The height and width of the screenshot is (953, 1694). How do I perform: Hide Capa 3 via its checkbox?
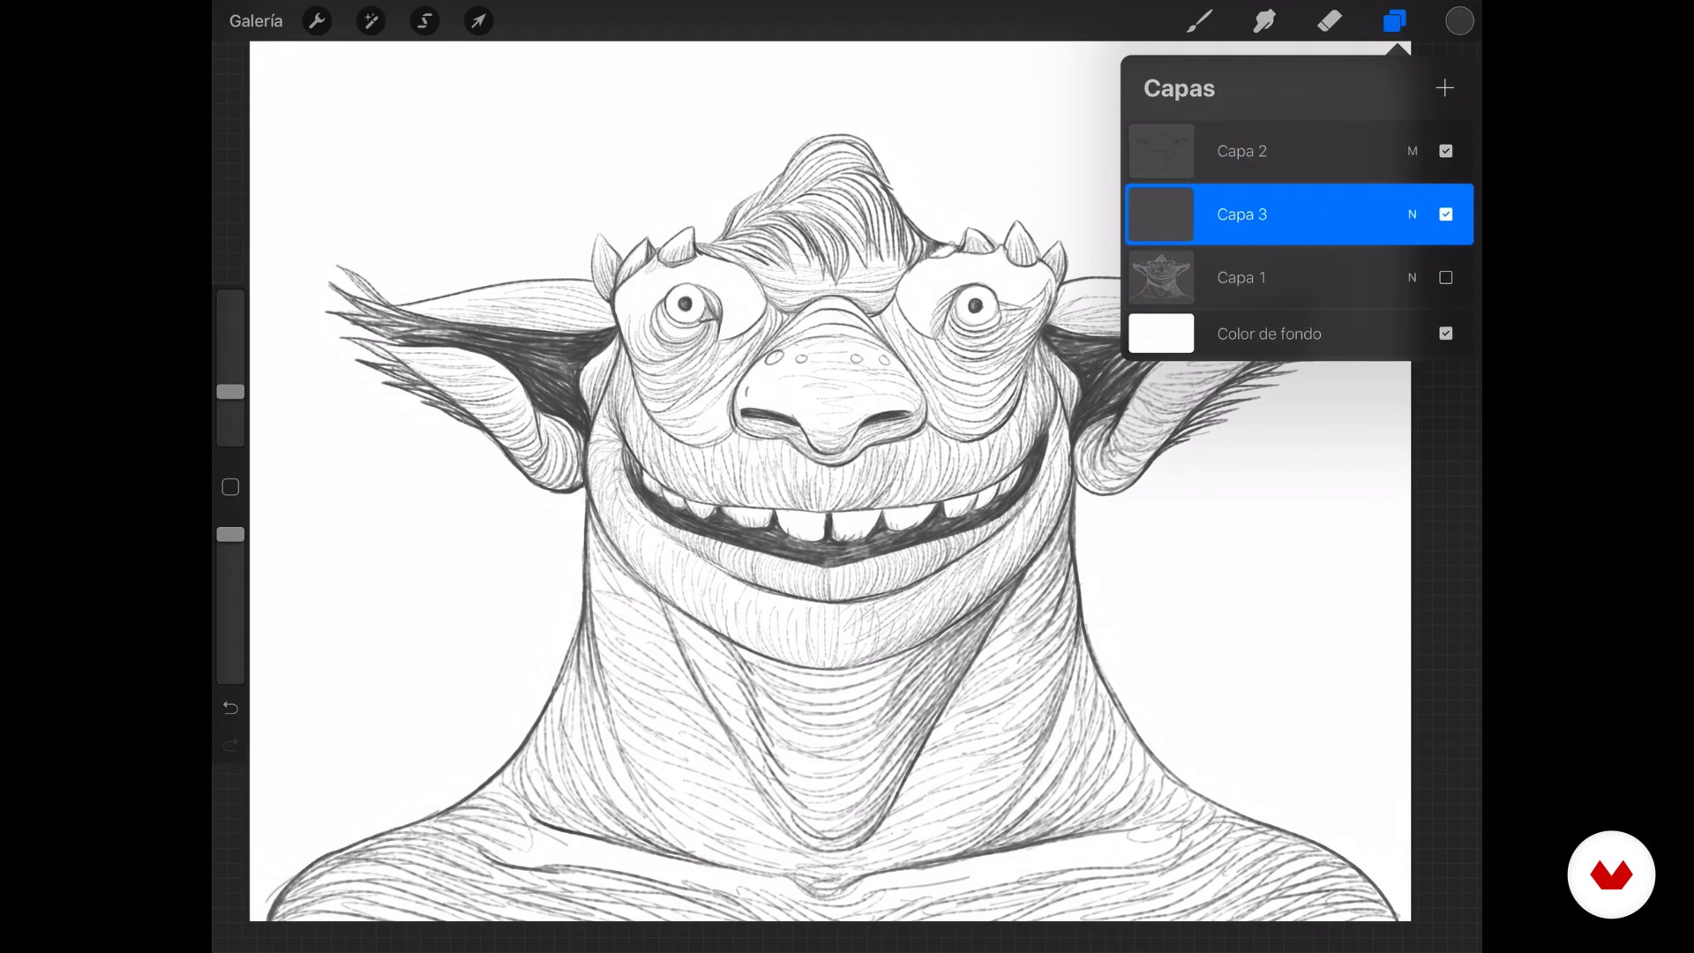1446,214
